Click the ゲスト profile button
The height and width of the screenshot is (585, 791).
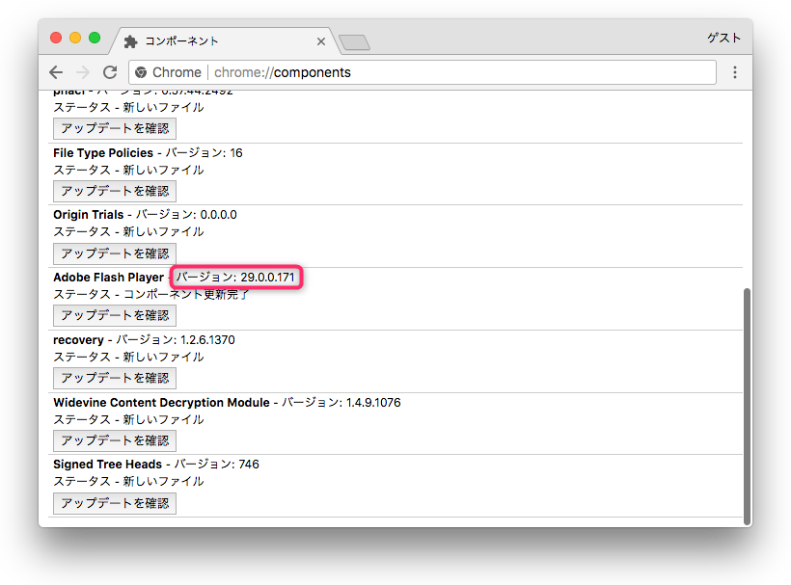(x=723, y=38)
